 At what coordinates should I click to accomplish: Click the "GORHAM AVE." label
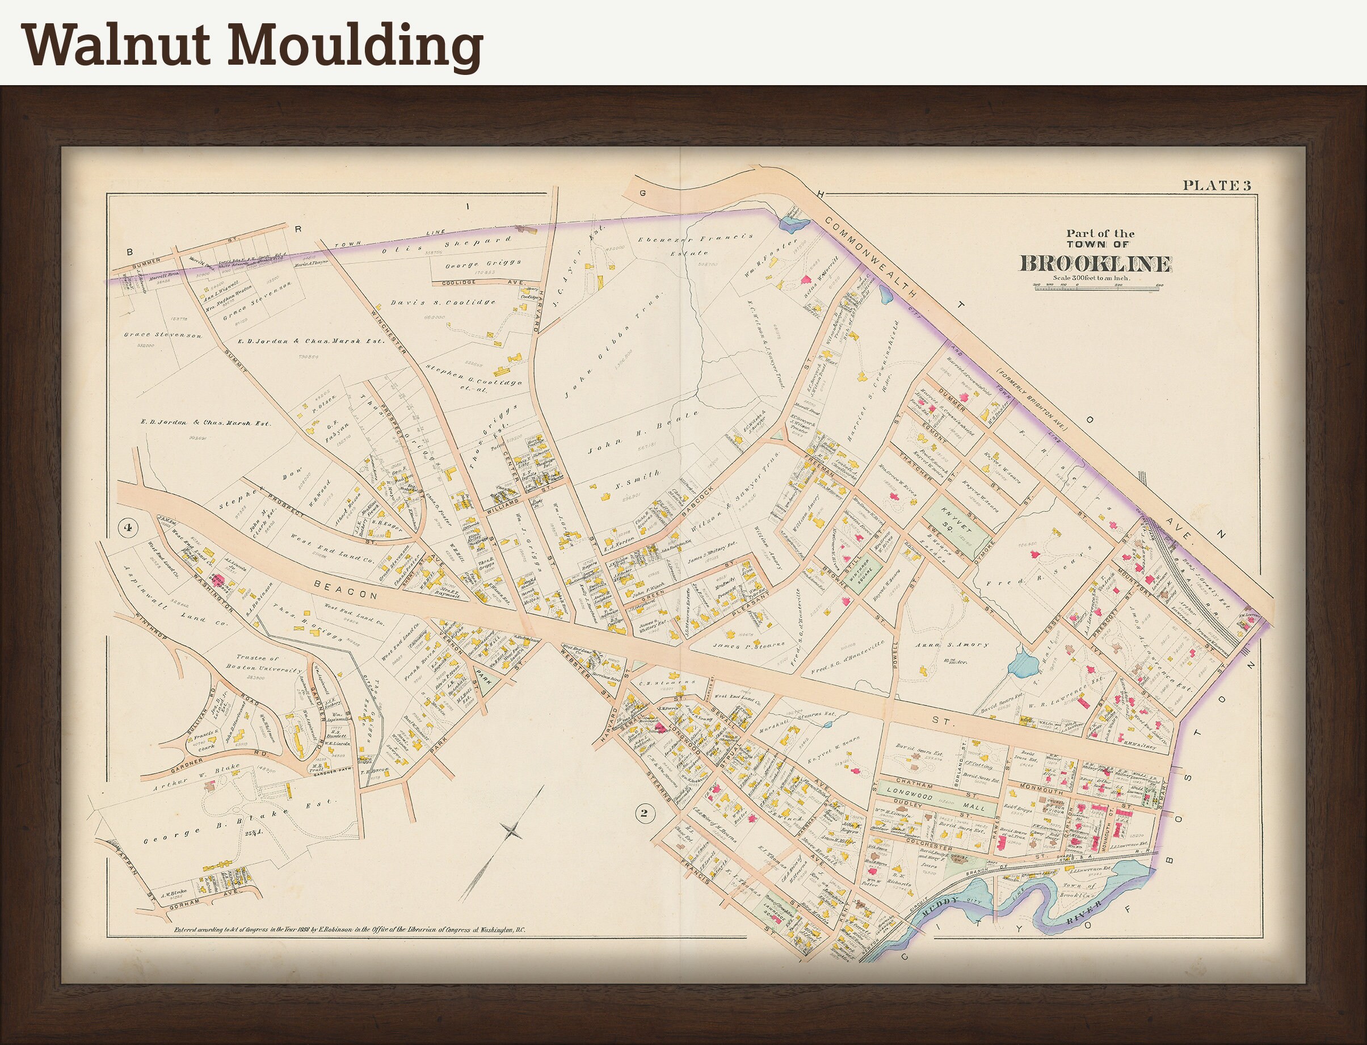[206, 900]
